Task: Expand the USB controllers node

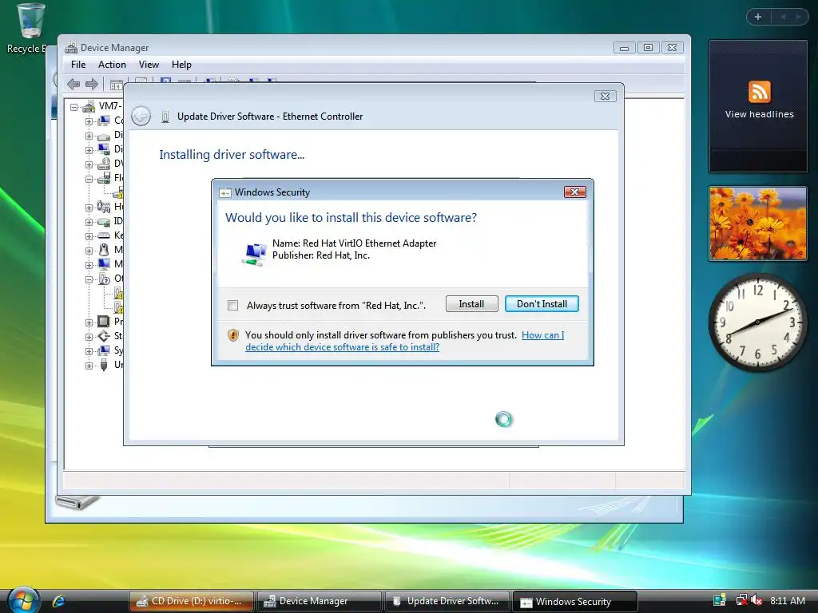Action: tap(89, 366)
